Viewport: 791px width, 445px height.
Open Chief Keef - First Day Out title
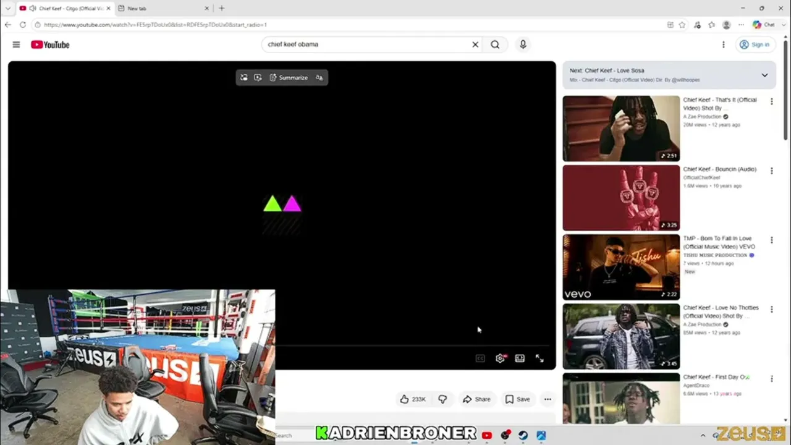pos(716,377)
